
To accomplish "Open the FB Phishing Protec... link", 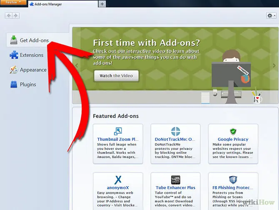I will coord(233,187).
